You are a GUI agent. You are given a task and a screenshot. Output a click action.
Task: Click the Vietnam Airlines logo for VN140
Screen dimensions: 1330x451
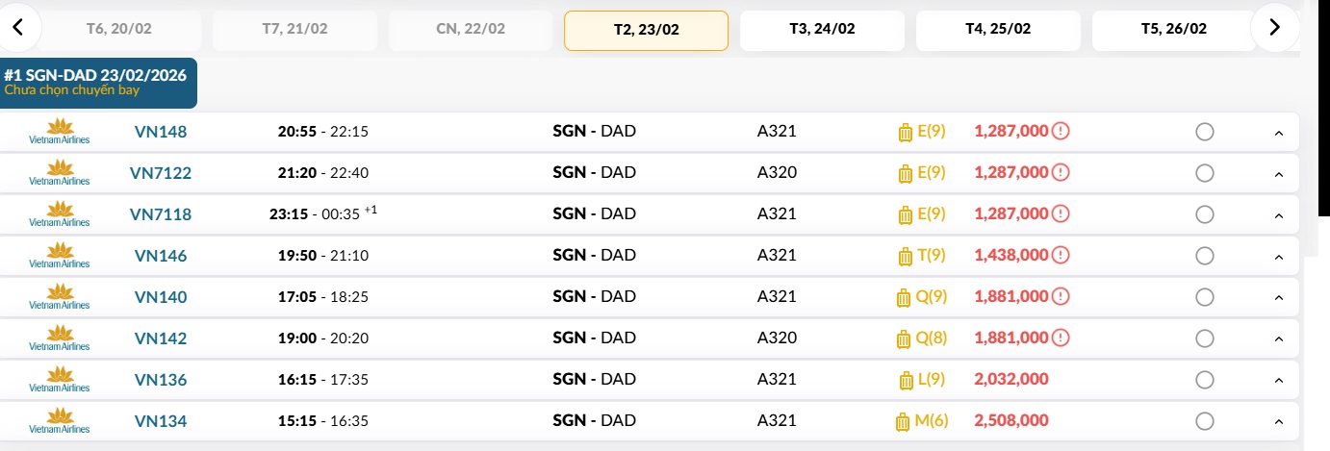click(x=60, y=297)
